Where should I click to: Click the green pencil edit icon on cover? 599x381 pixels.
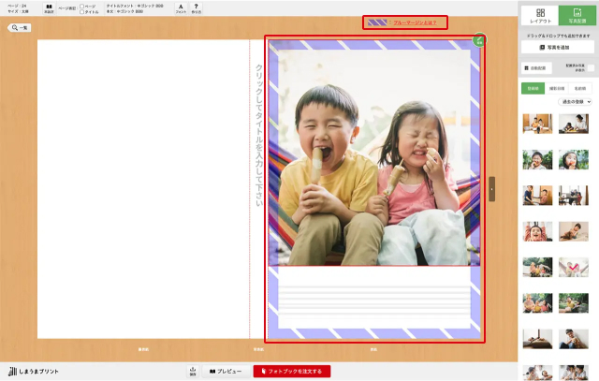tap(479, 39)
